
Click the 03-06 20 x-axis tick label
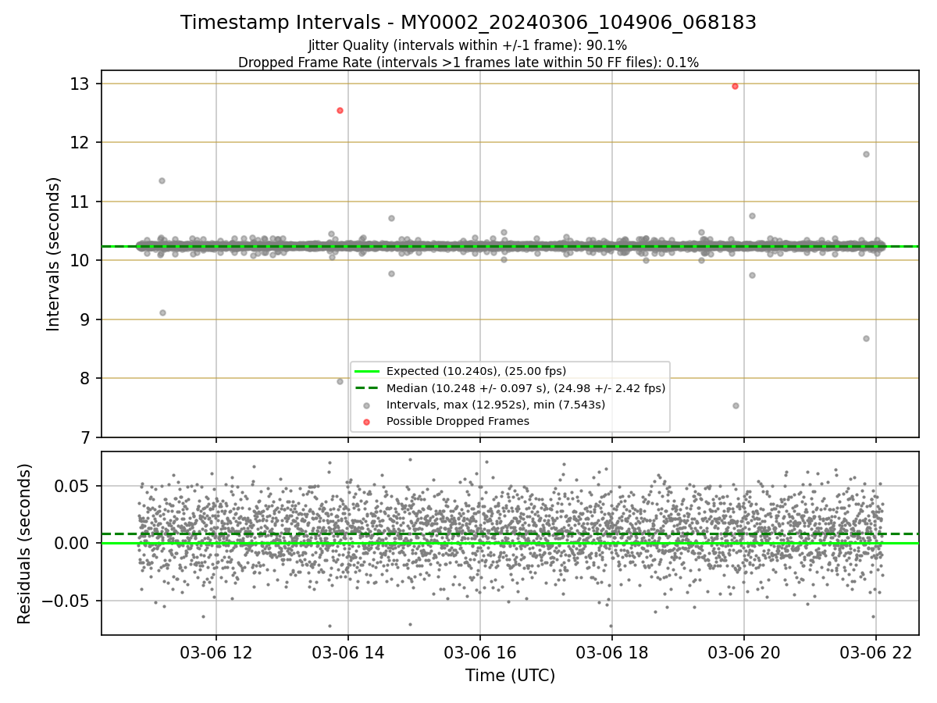click(744, 653)
